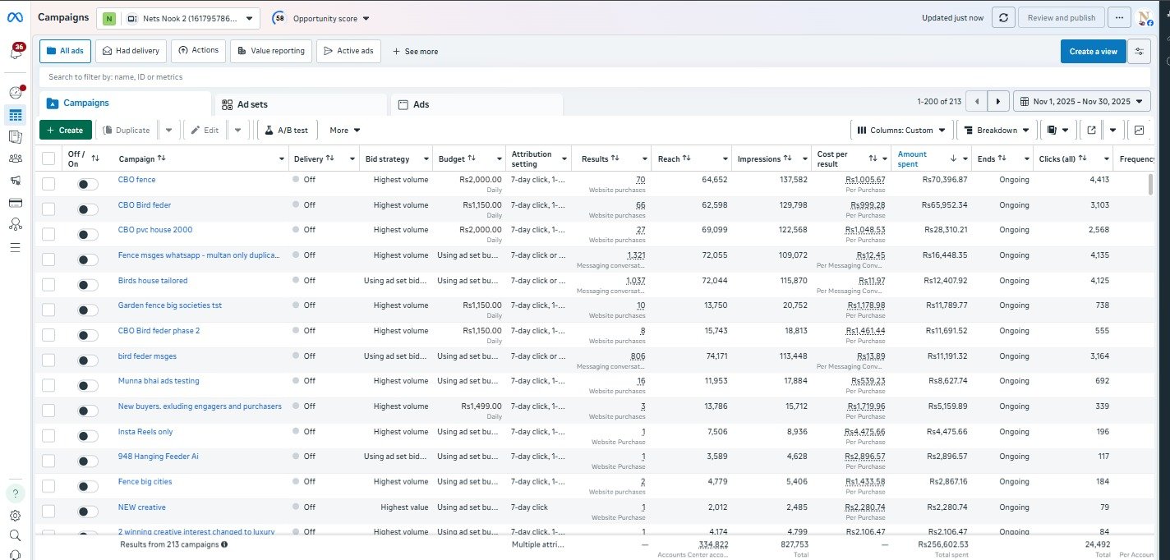
Task: Toggle on the CBO fence campaign
Action: [x=87, y=184]
